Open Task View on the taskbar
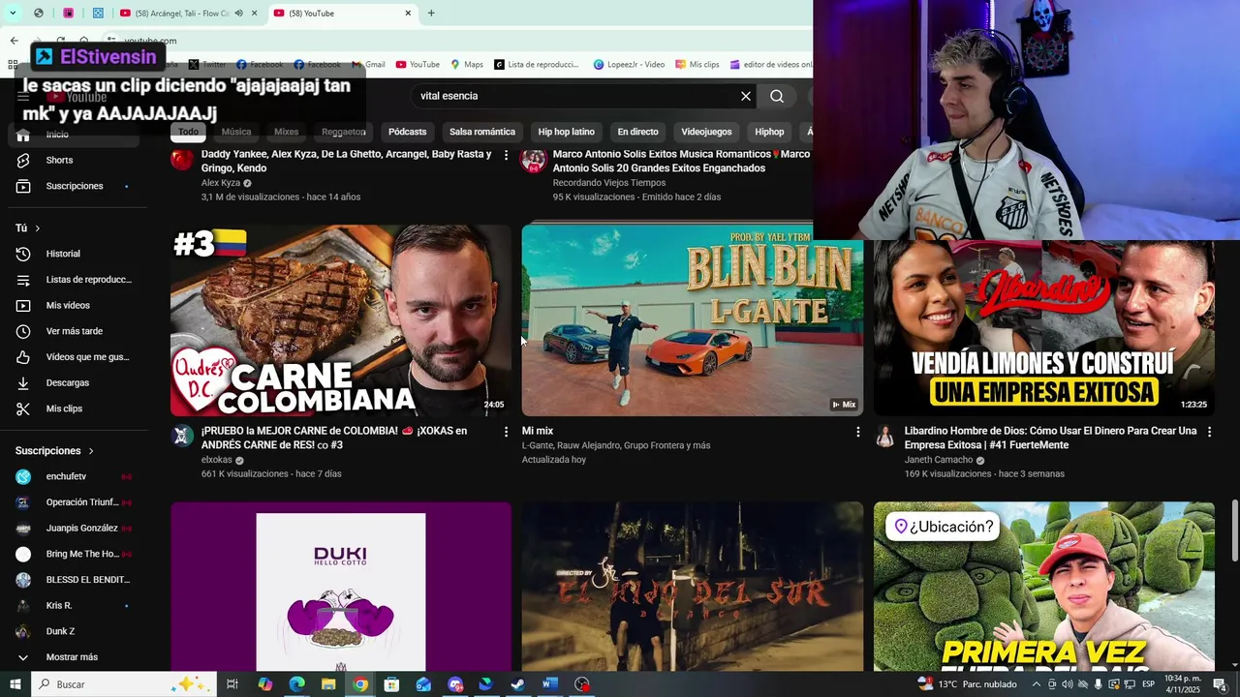Viewport: 1240px width, 697px height. (x=232, y=684)
